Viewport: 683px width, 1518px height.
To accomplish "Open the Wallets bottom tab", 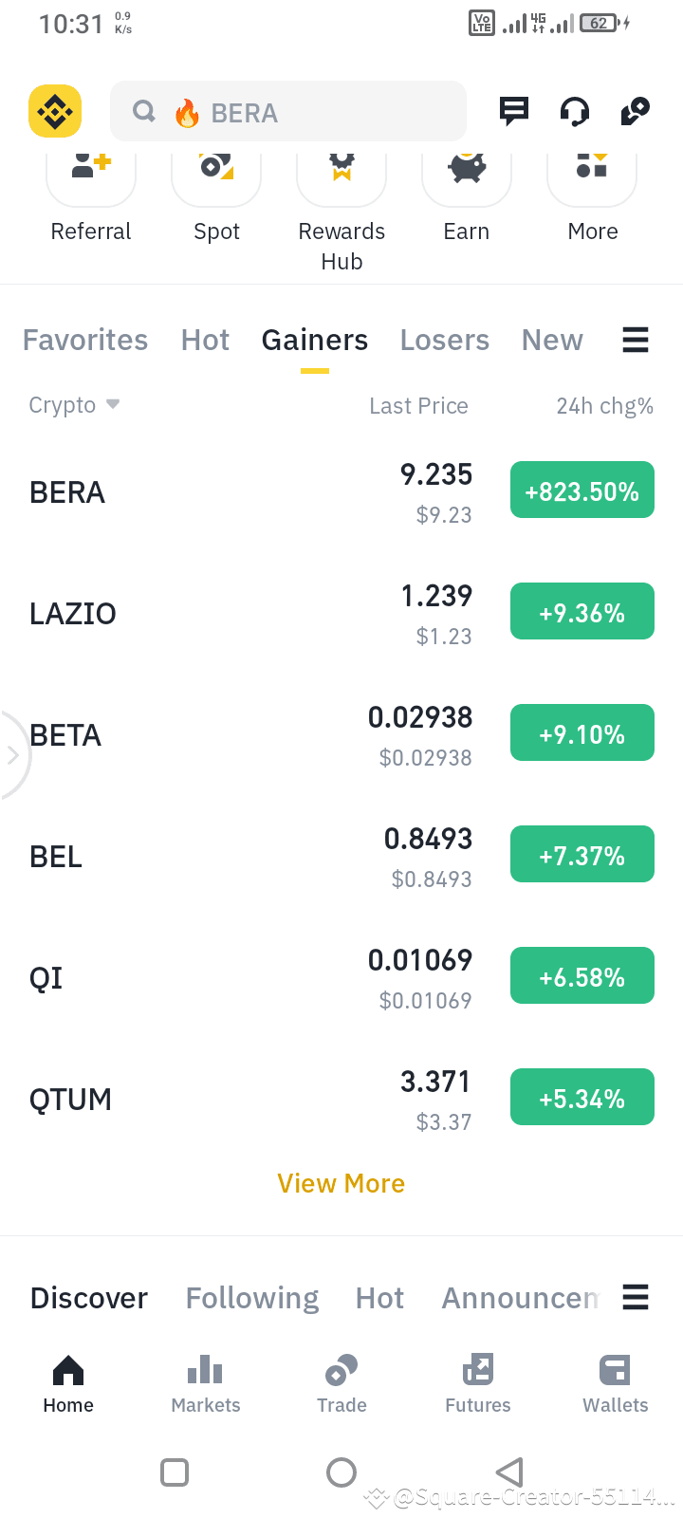I will tap(615, 1385).
